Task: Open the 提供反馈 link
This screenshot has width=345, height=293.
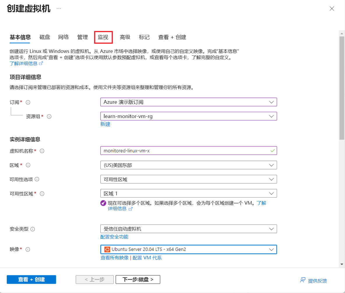Action: 317,281
